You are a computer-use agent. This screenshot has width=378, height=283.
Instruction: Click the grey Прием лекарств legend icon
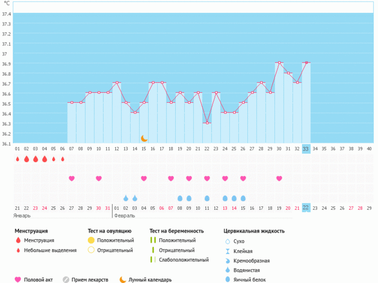click(66, 280)
